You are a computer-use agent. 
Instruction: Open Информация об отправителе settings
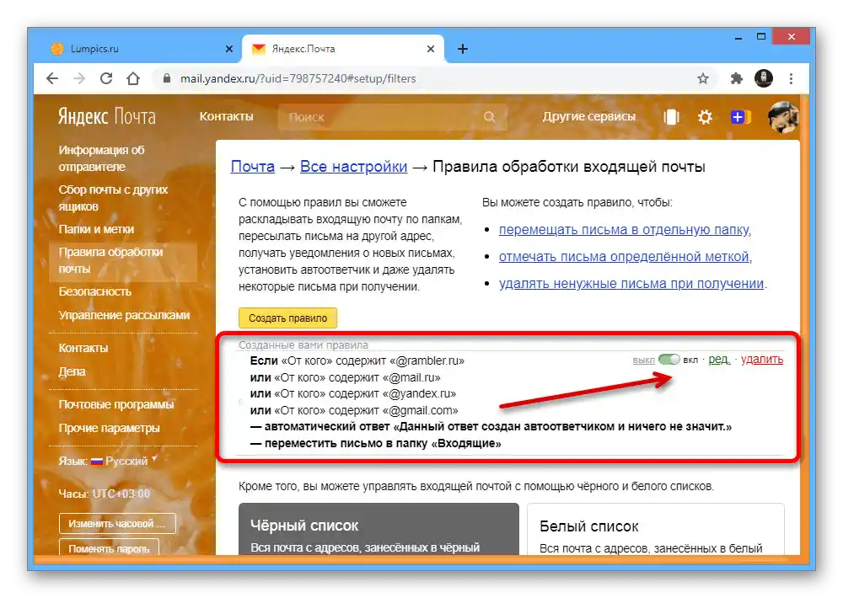click(102, 158)
